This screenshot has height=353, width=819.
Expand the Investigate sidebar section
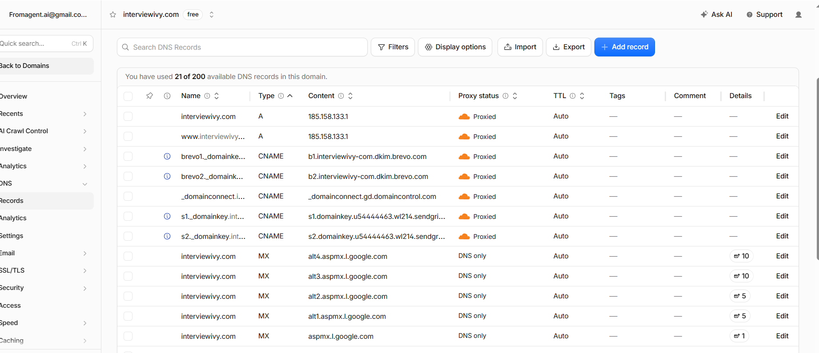coord(85,149)
